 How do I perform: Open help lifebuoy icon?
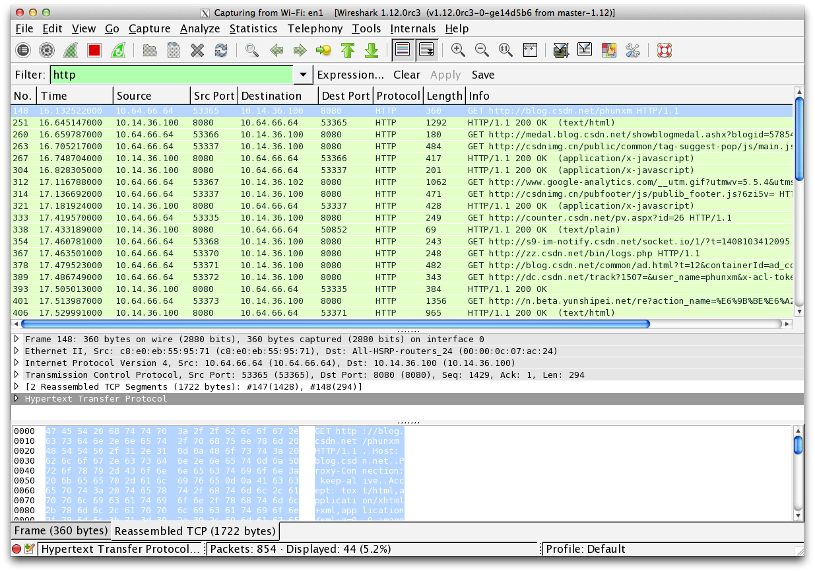click(664, 50)
